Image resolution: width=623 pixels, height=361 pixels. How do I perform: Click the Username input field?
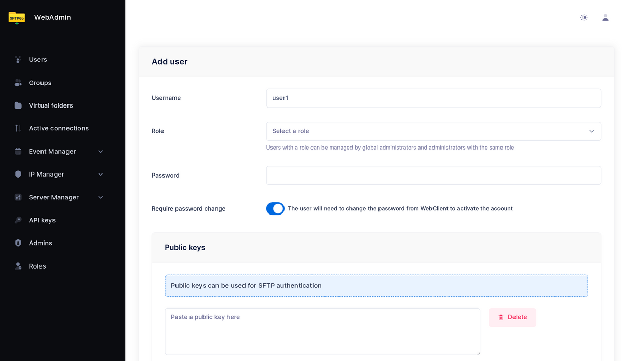point(434,98)
